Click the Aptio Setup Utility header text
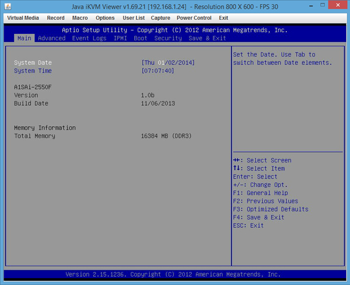350x285 pixels. pos(175,30)
